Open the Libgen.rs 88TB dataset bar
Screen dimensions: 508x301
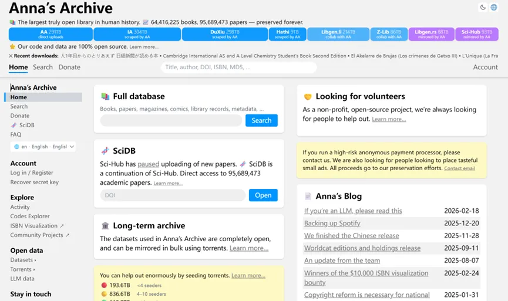tap(432, 34)
